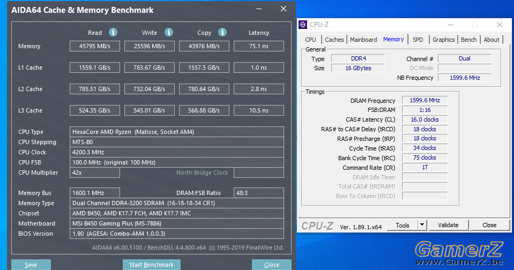Click the L3 Cache Latency value 10.5 ns
The image size is (514, 270).
[x=259, y=110]
